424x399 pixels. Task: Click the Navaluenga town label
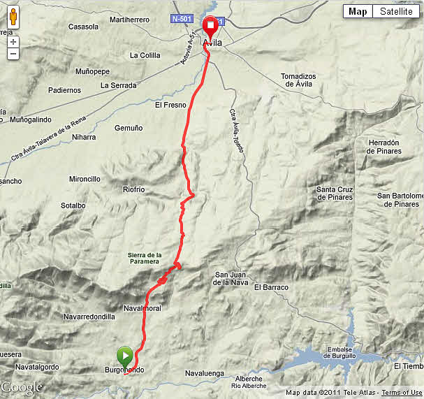click(205, 373)
